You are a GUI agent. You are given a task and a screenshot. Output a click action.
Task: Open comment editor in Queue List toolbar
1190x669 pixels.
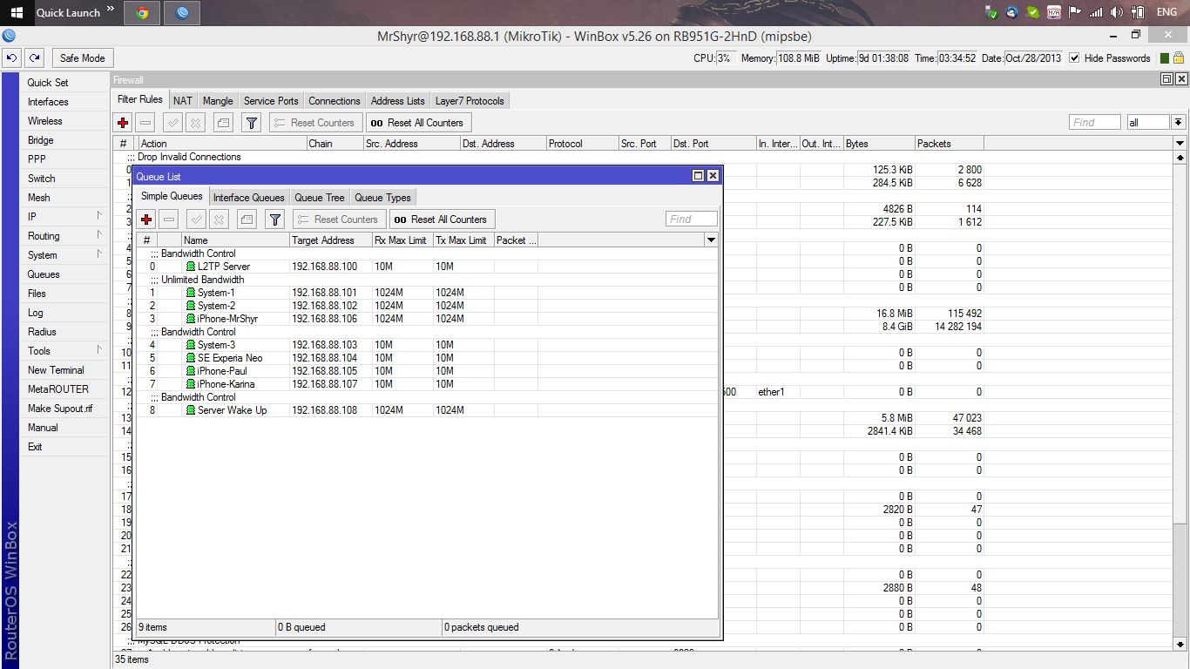(247, 220)
